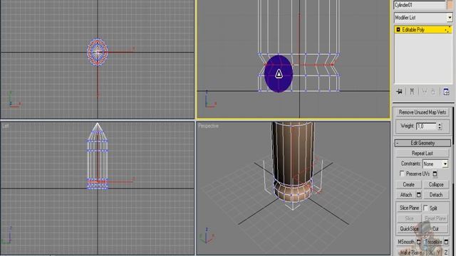Click the Repeat Last button
This screenshot has width=456, height=256.
(423, 154)
